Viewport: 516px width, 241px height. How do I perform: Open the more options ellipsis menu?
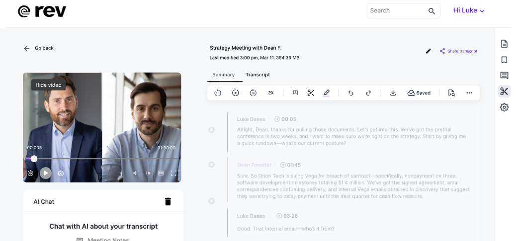(469, 93)
